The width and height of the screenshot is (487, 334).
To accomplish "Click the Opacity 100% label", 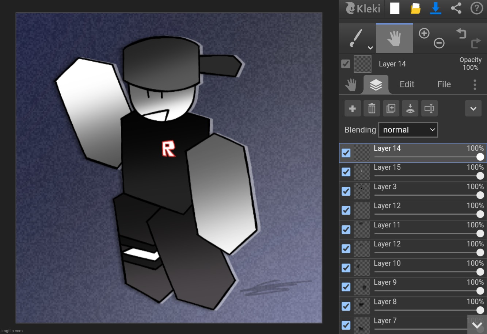I will pos(471,64).
